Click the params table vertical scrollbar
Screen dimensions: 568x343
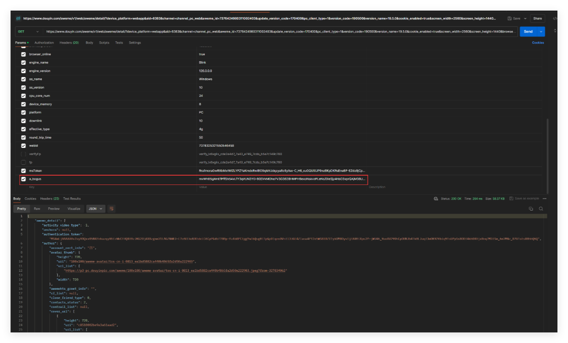547,155
